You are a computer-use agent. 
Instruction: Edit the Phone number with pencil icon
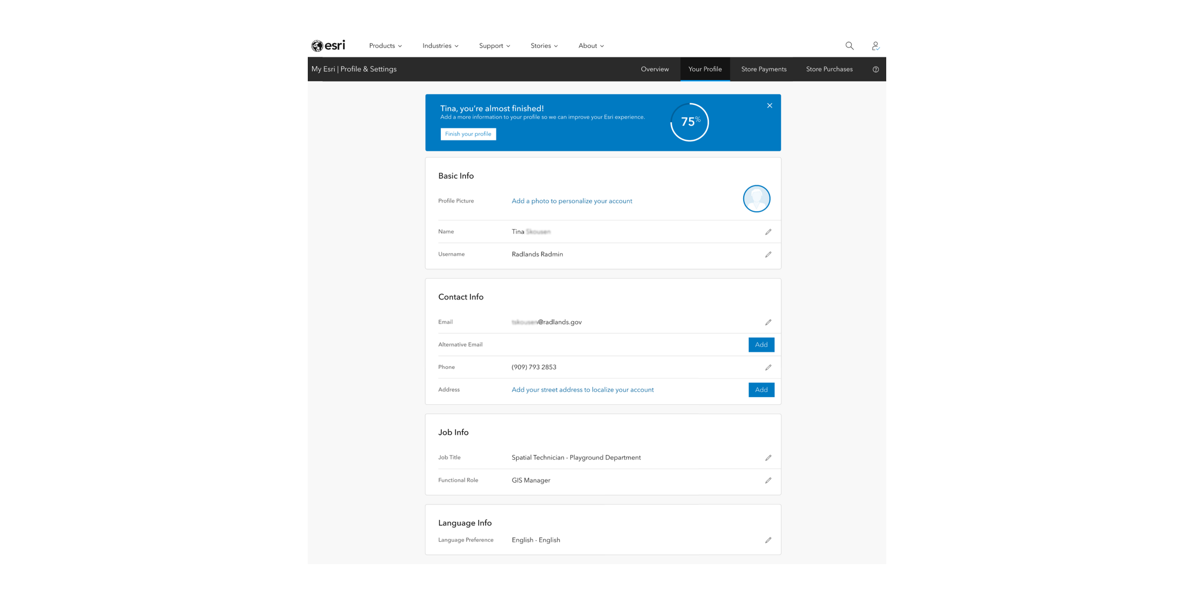(x=768, y=367)
